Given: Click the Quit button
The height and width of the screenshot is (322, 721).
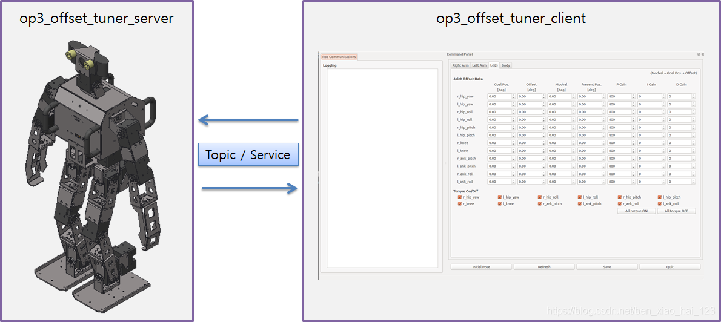Looking at the screenshot, I should click(670, 267).
